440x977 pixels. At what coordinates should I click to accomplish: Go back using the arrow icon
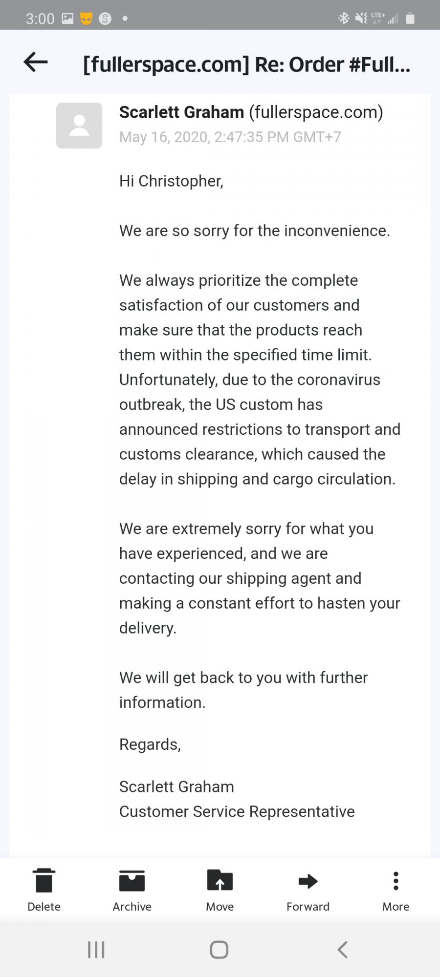[36, 62]
